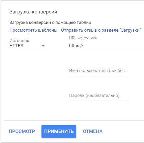The height and width of the screenshot is (143, 144).
Task: Dismiss the dialog with ОТМЕНА
Action: click(93, 131)
